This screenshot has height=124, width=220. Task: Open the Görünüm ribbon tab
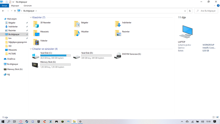tap(27, 6)
